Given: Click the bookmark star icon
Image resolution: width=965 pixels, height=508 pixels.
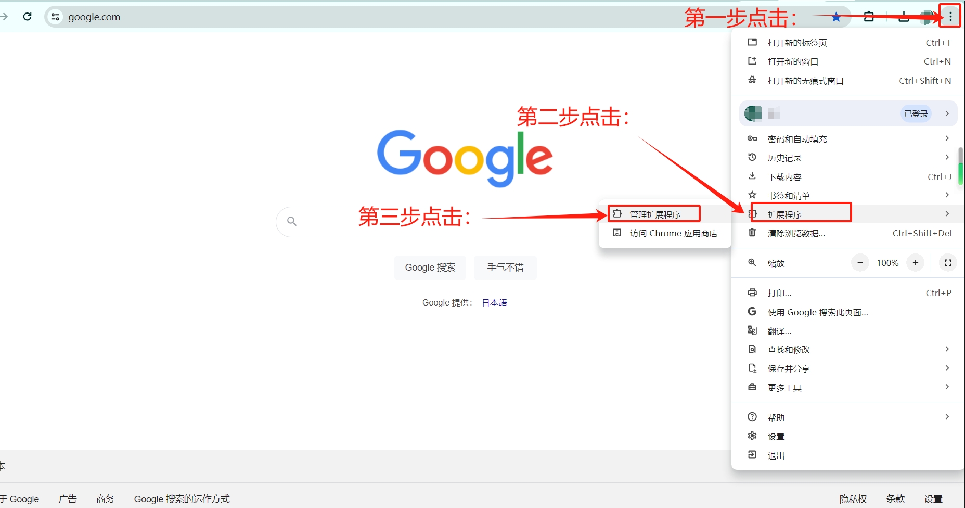Looking at the screenshot, I should point(836,17).
